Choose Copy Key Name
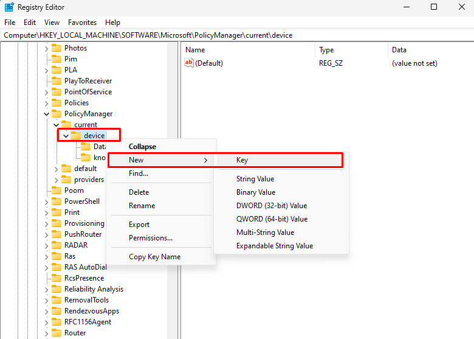474x339 pixels. point(161,257)
